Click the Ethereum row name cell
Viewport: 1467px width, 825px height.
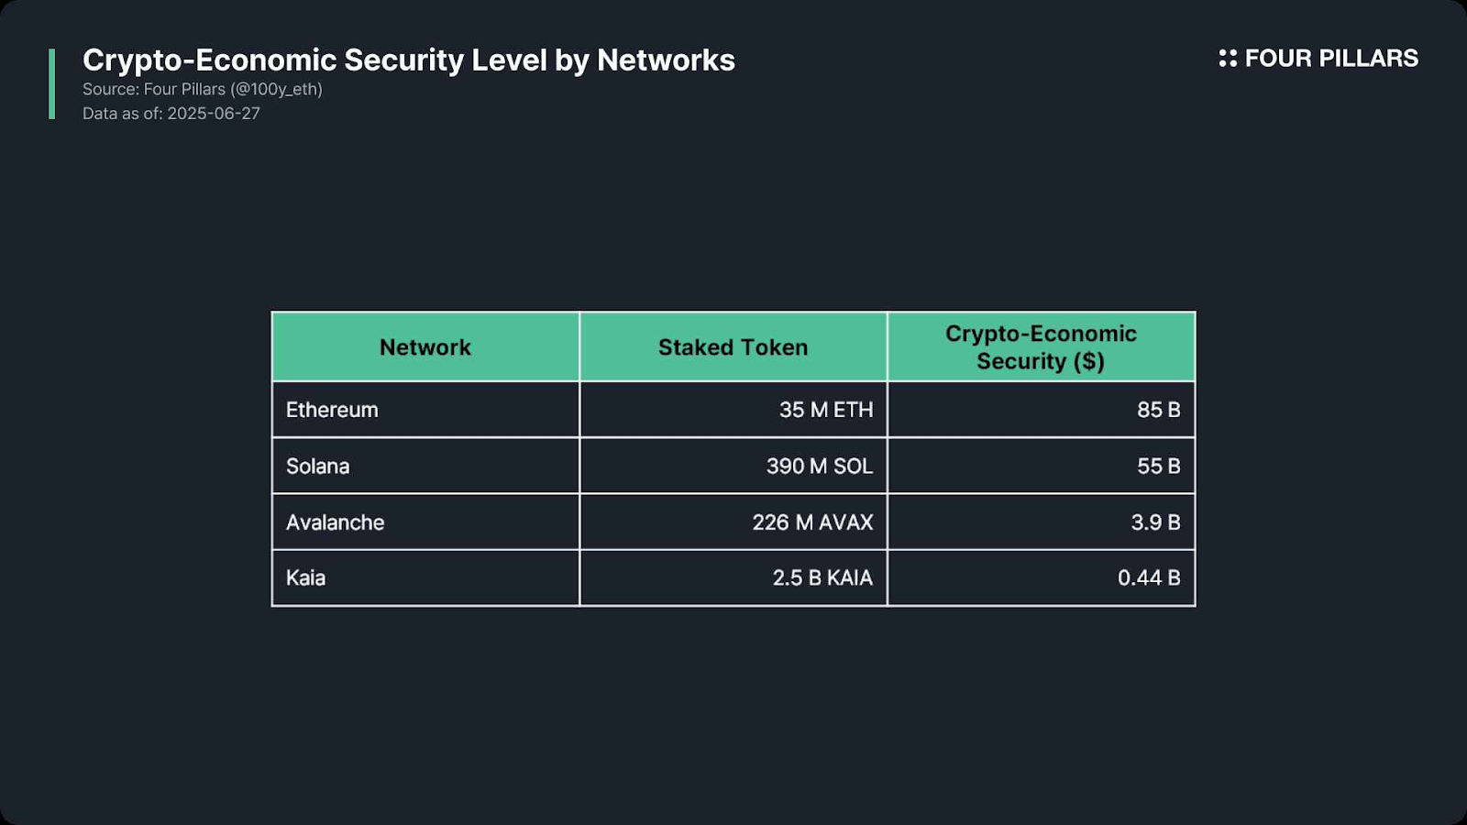click(x=332, y=410)
